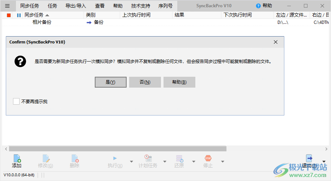Click the 左边 / 源文件 column header
The height and width of the screenshot is (181, 331).
point(292,15)
